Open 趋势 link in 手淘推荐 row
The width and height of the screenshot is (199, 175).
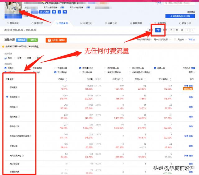tap(191, 97)
